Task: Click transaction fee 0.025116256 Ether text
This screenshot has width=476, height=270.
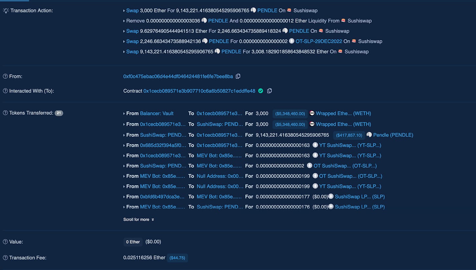Action: click(x=144, y=258)
